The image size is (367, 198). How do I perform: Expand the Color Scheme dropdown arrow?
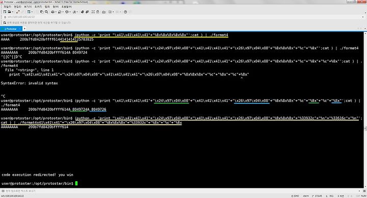[x=63, y=12]
